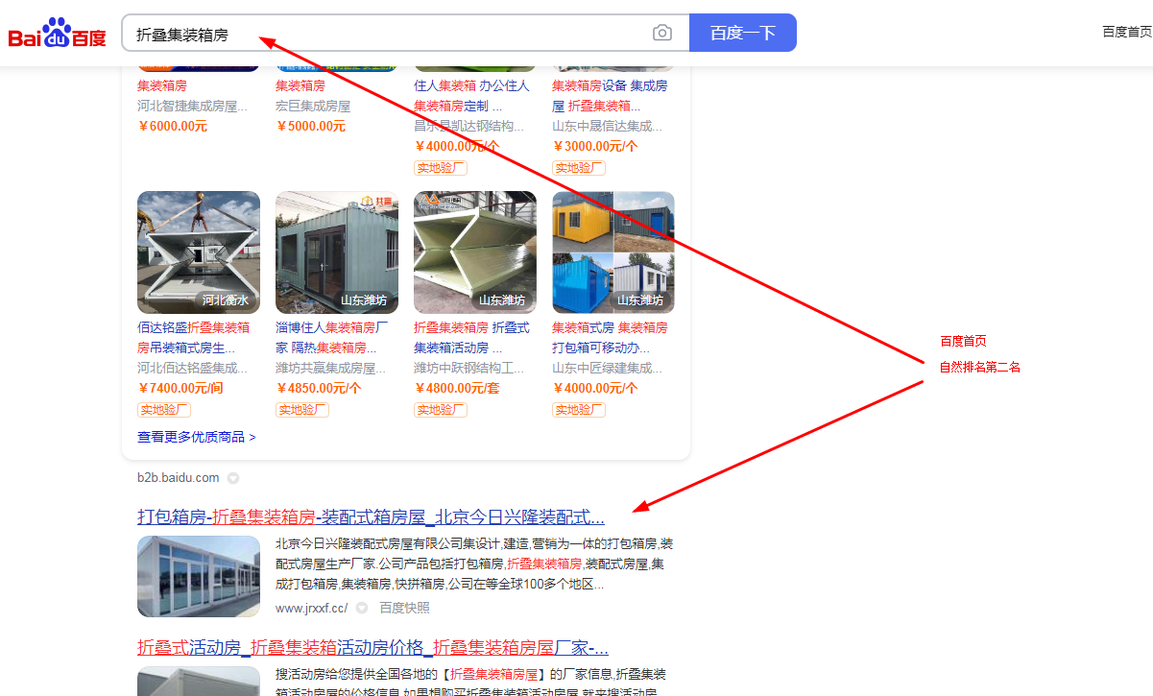Open the 折叠集装箱房 折叠式 product image
The height and width of the screenshot is (696, 1153).
[475, 252]
